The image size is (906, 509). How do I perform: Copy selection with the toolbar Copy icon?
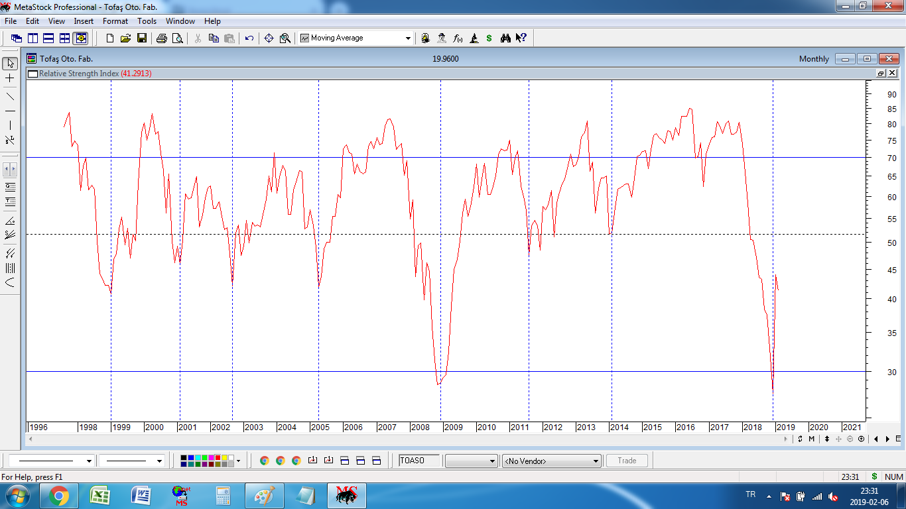coord(214,38)
